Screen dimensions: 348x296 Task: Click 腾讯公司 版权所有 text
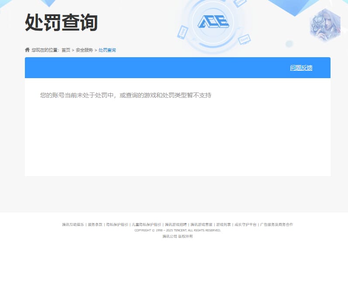click(178, 236)
